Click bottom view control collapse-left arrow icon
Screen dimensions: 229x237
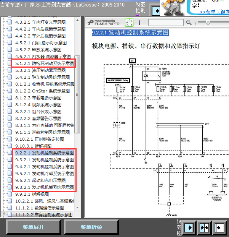[x=219, y=227]
